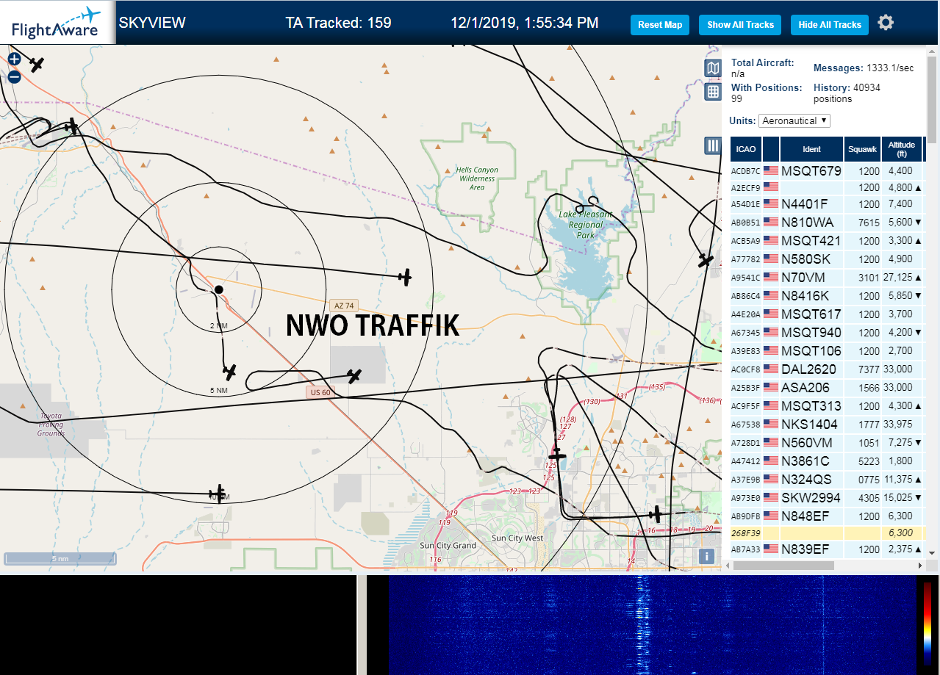Select the ASA206 flight row
The width and height of the screenshot is (940, 675).
[828, 387]
